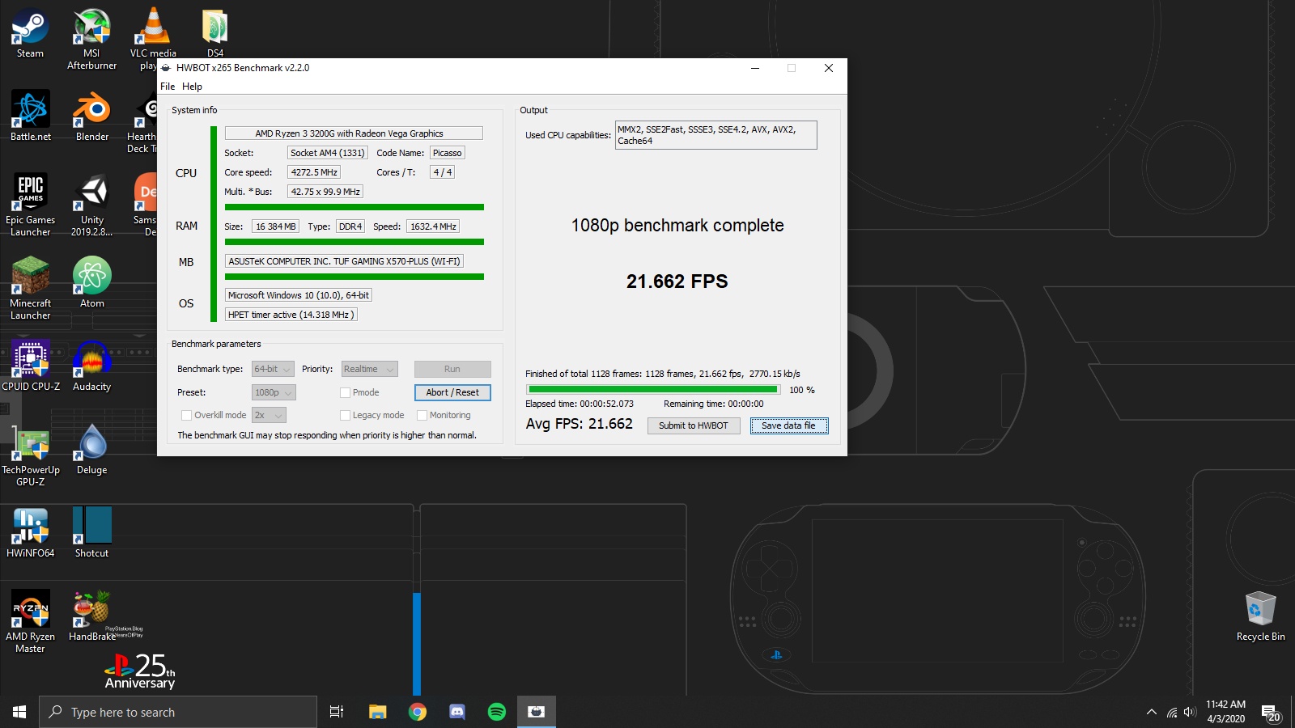Open File Explorer from the taskbar
This screenshot has height=728, width=1295.
point(377,712)
